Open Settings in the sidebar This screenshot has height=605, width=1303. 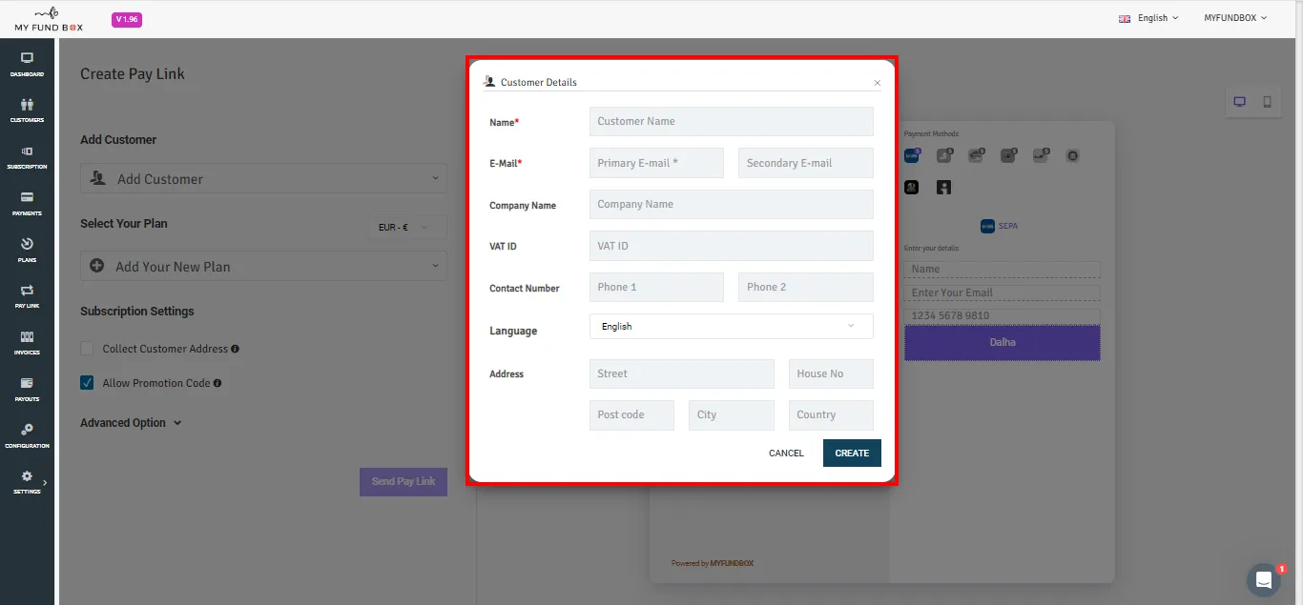tap(27, 482)
